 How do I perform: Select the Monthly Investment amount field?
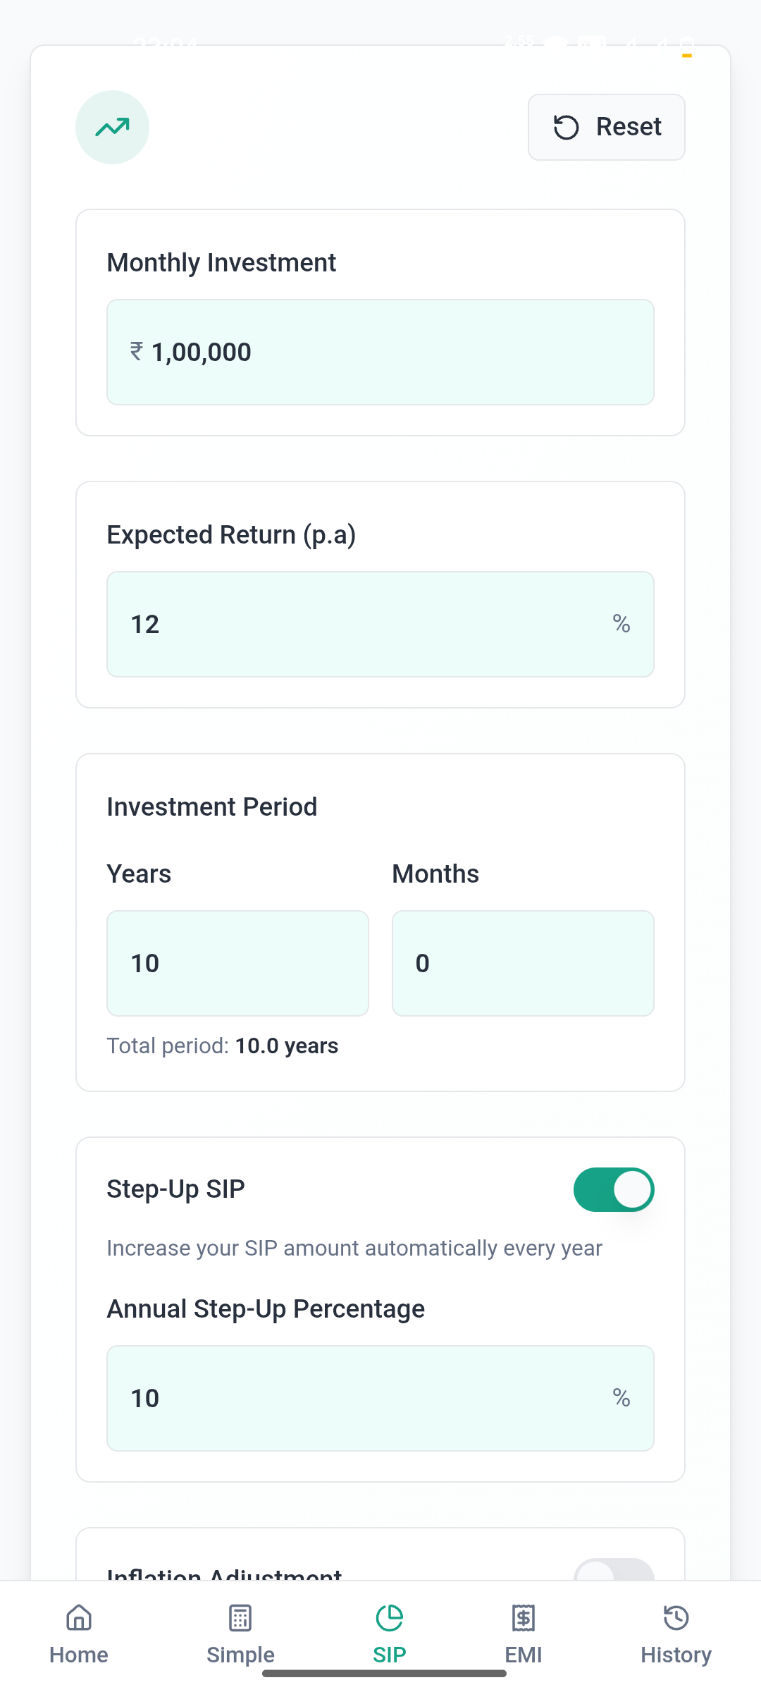pyautogui.click(x=380, y=352)
